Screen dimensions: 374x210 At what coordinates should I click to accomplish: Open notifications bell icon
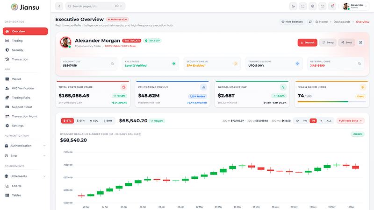[x=332, y=6]
